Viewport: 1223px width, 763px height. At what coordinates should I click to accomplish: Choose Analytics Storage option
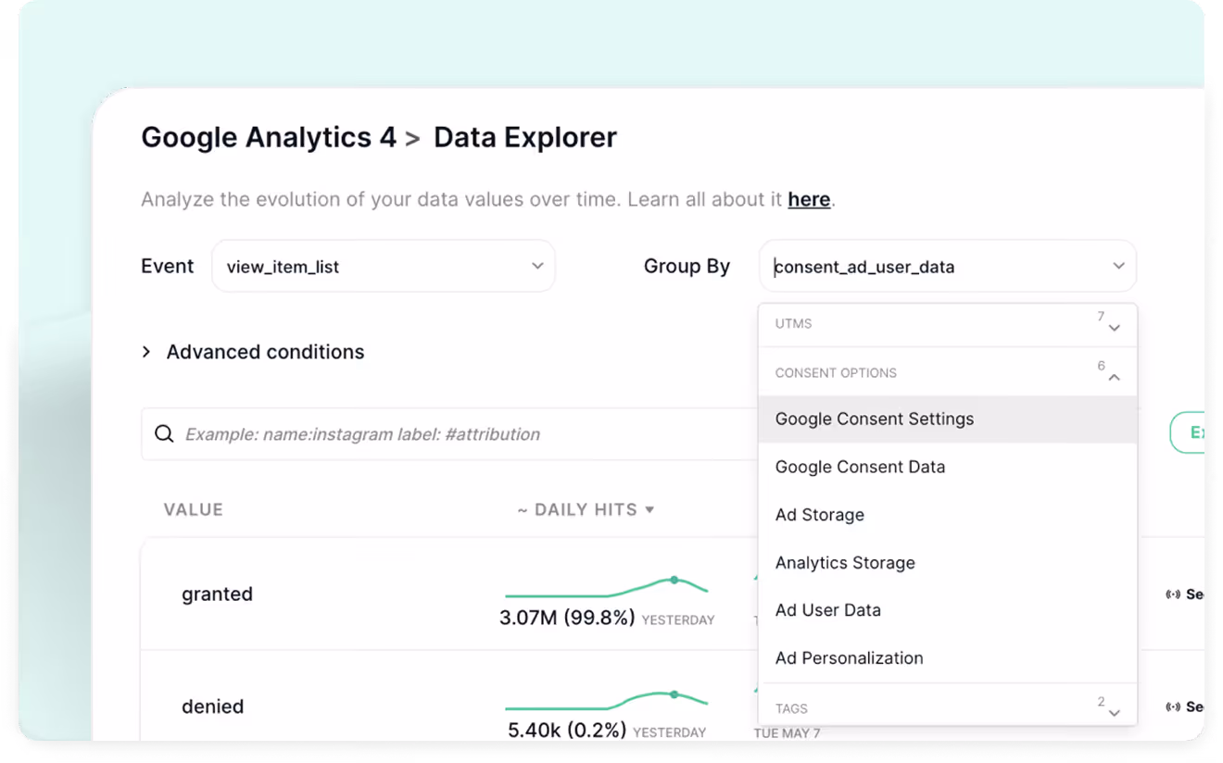click(x=947, y=563)
